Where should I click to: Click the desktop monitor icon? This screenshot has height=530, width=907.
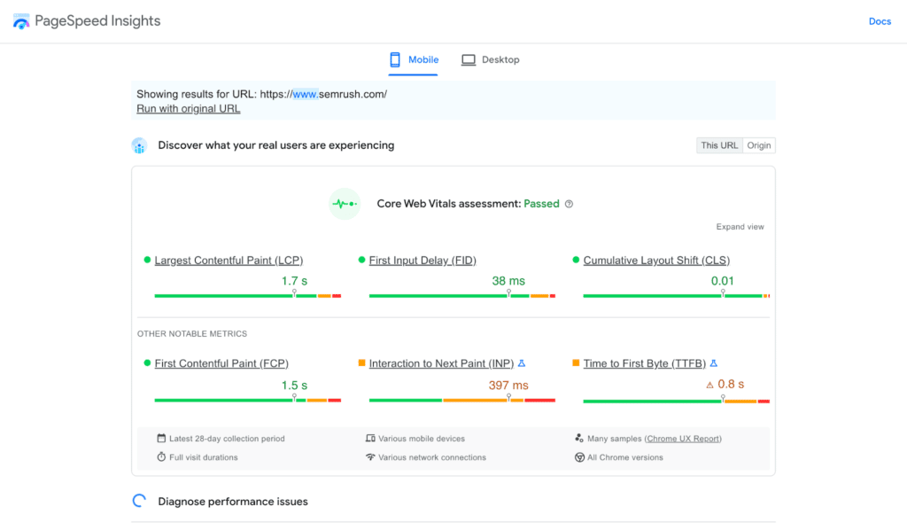pyautogui.click(x=469, y=59)
